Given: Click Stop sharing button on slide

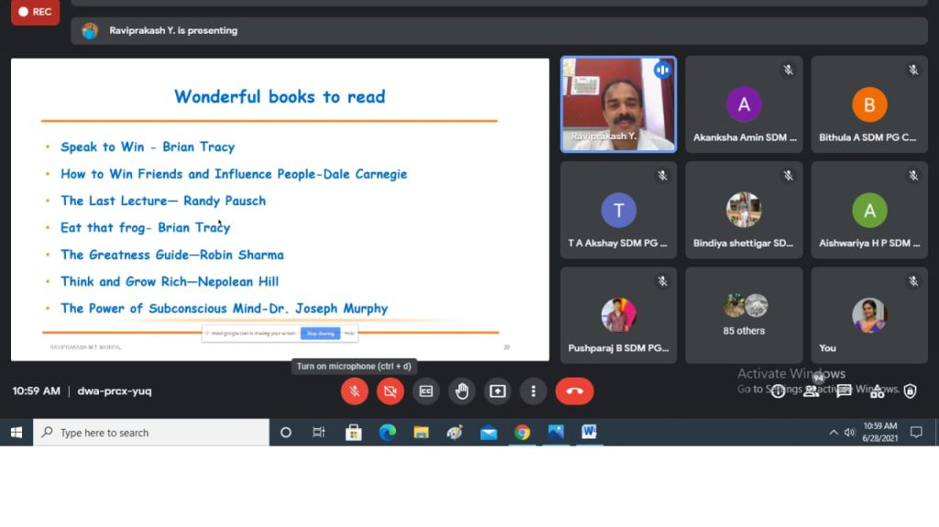Looking at the screenshot, I should [320, 334].
